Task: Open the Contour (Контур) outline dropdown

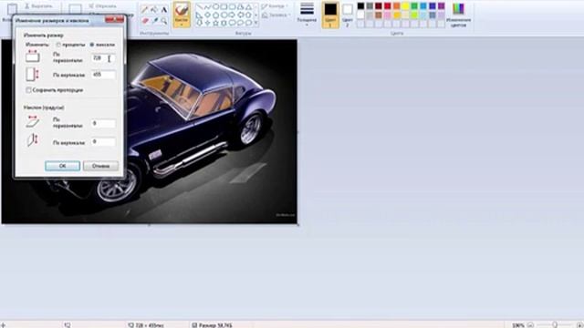Action: [275, 6]
